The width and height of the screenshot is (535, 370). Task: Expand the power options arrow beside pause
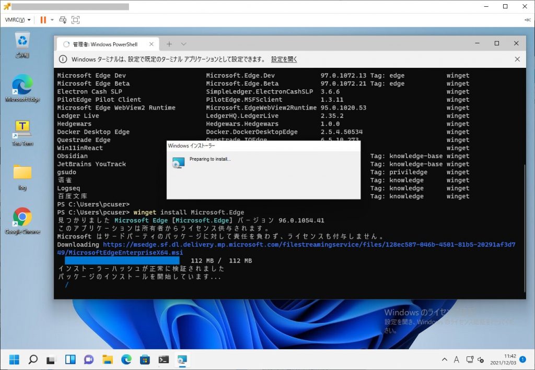pyautogui.click(x=52, y=20)
